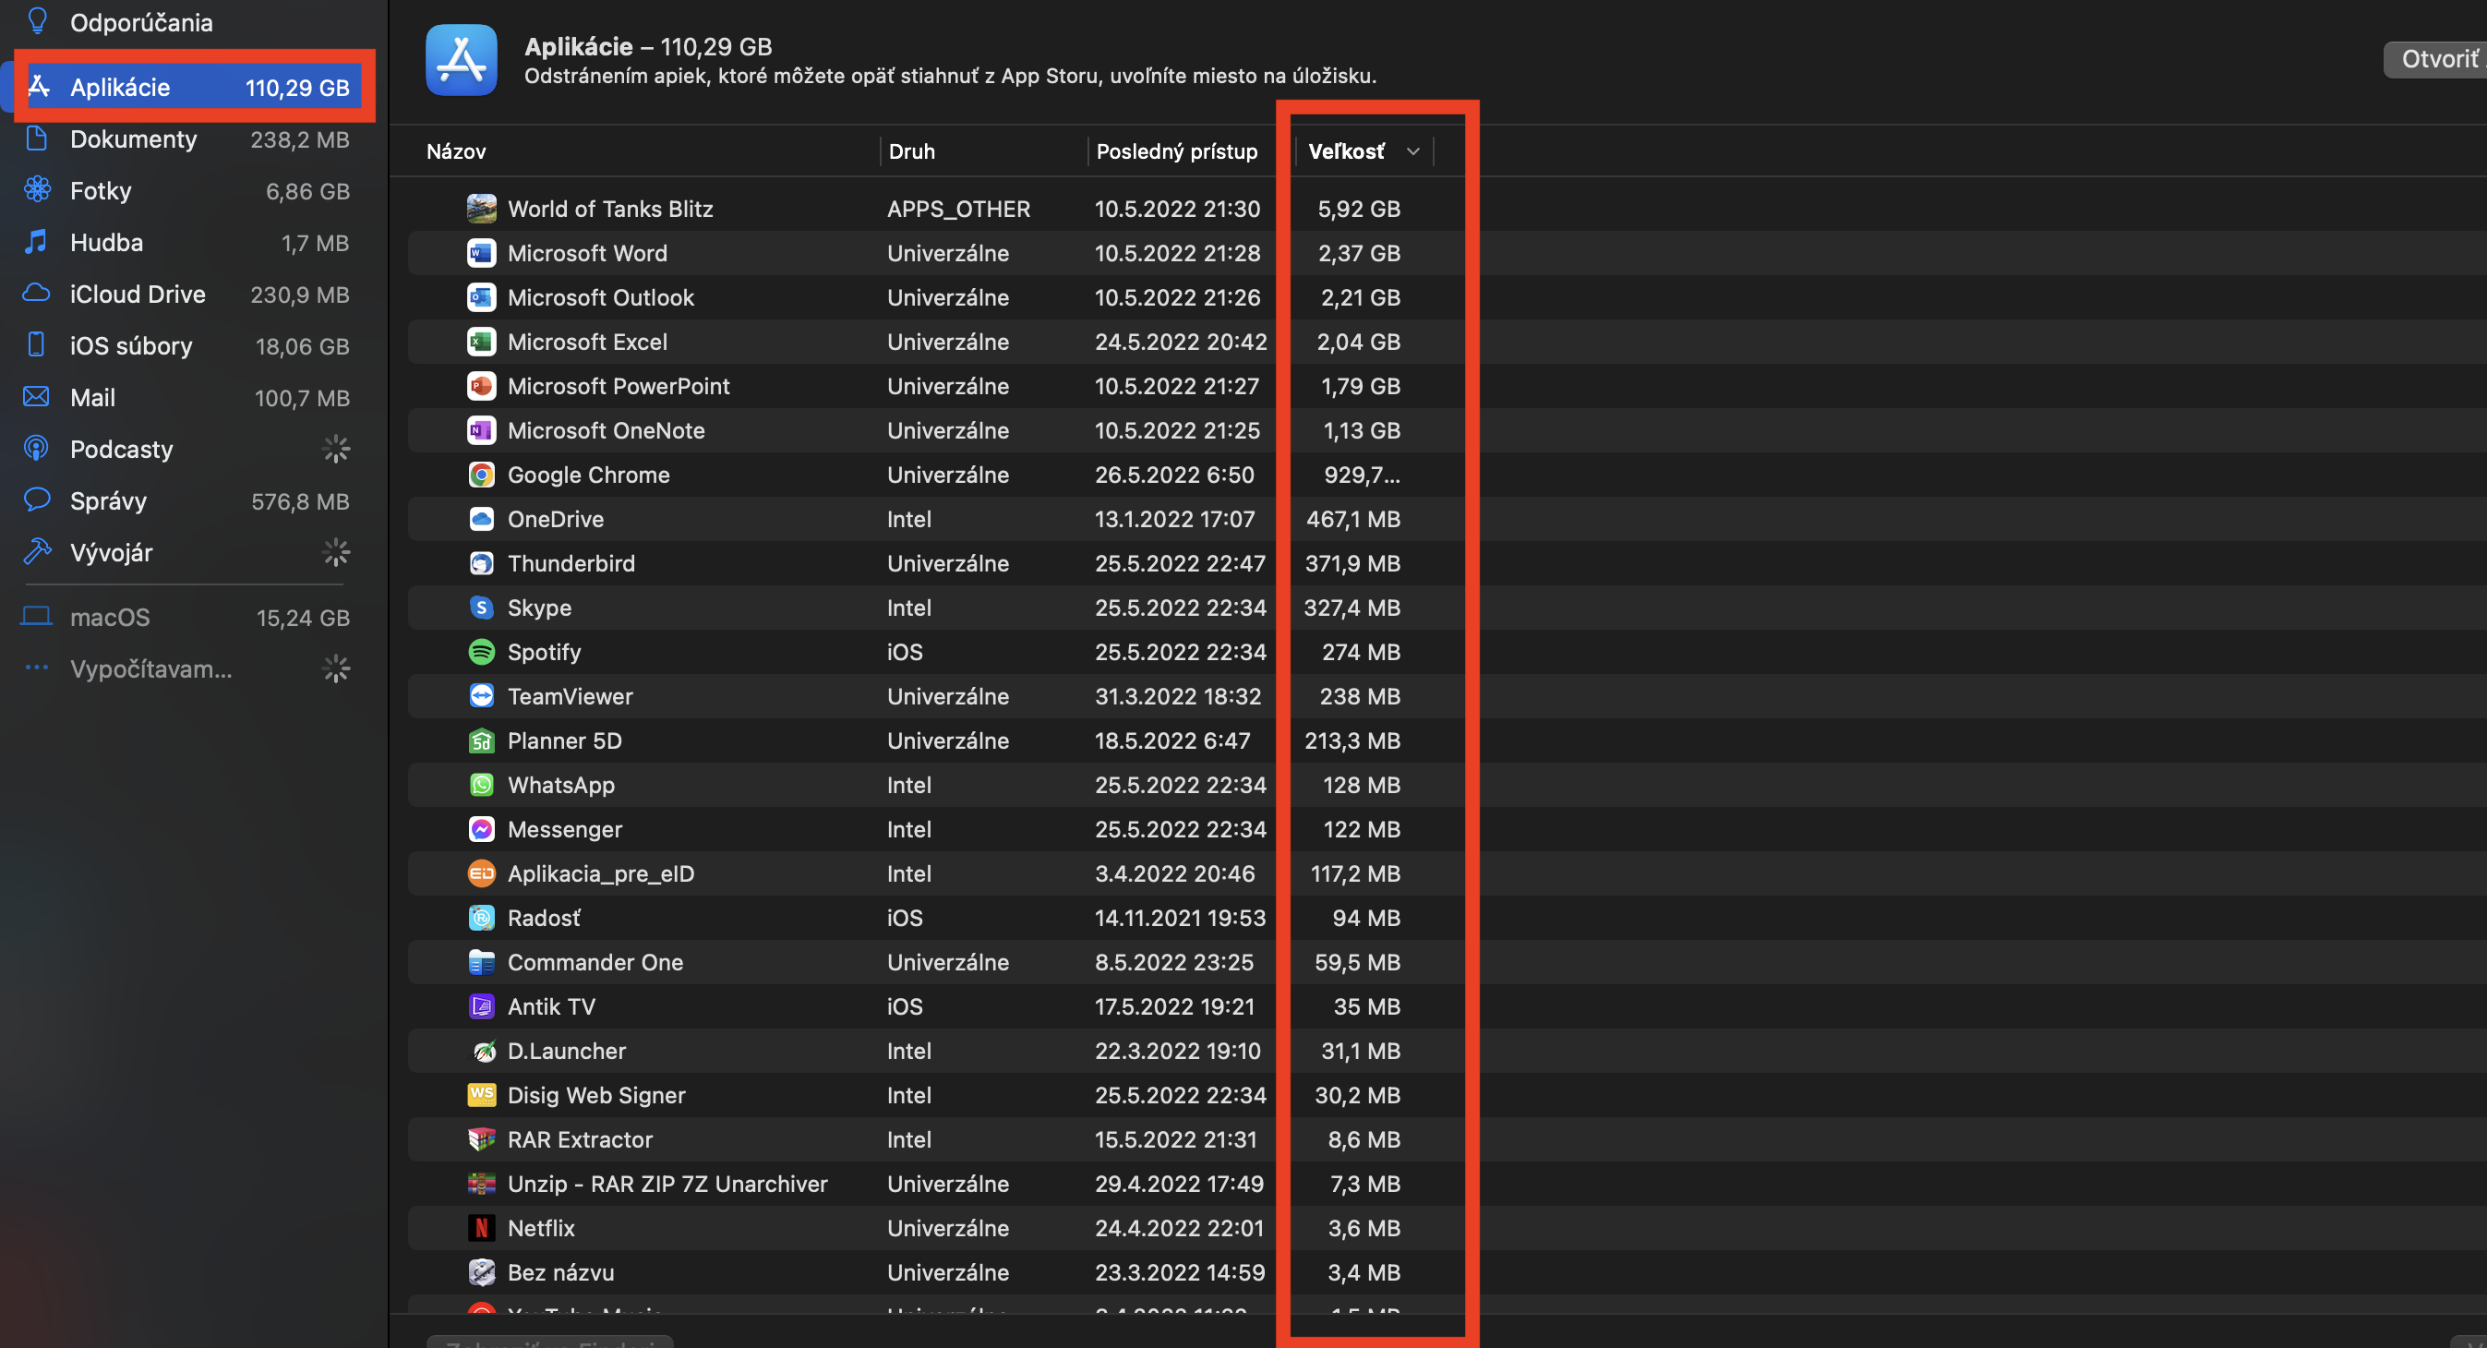The height and width of the screenshot is (1348, 2487).
Task: Switch to iOS súbory sidebar section
Action: (131, 346)
